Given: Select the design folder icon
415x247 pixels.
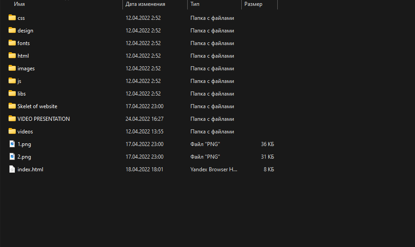Looking at the screenshot, I should click(12, 31).
